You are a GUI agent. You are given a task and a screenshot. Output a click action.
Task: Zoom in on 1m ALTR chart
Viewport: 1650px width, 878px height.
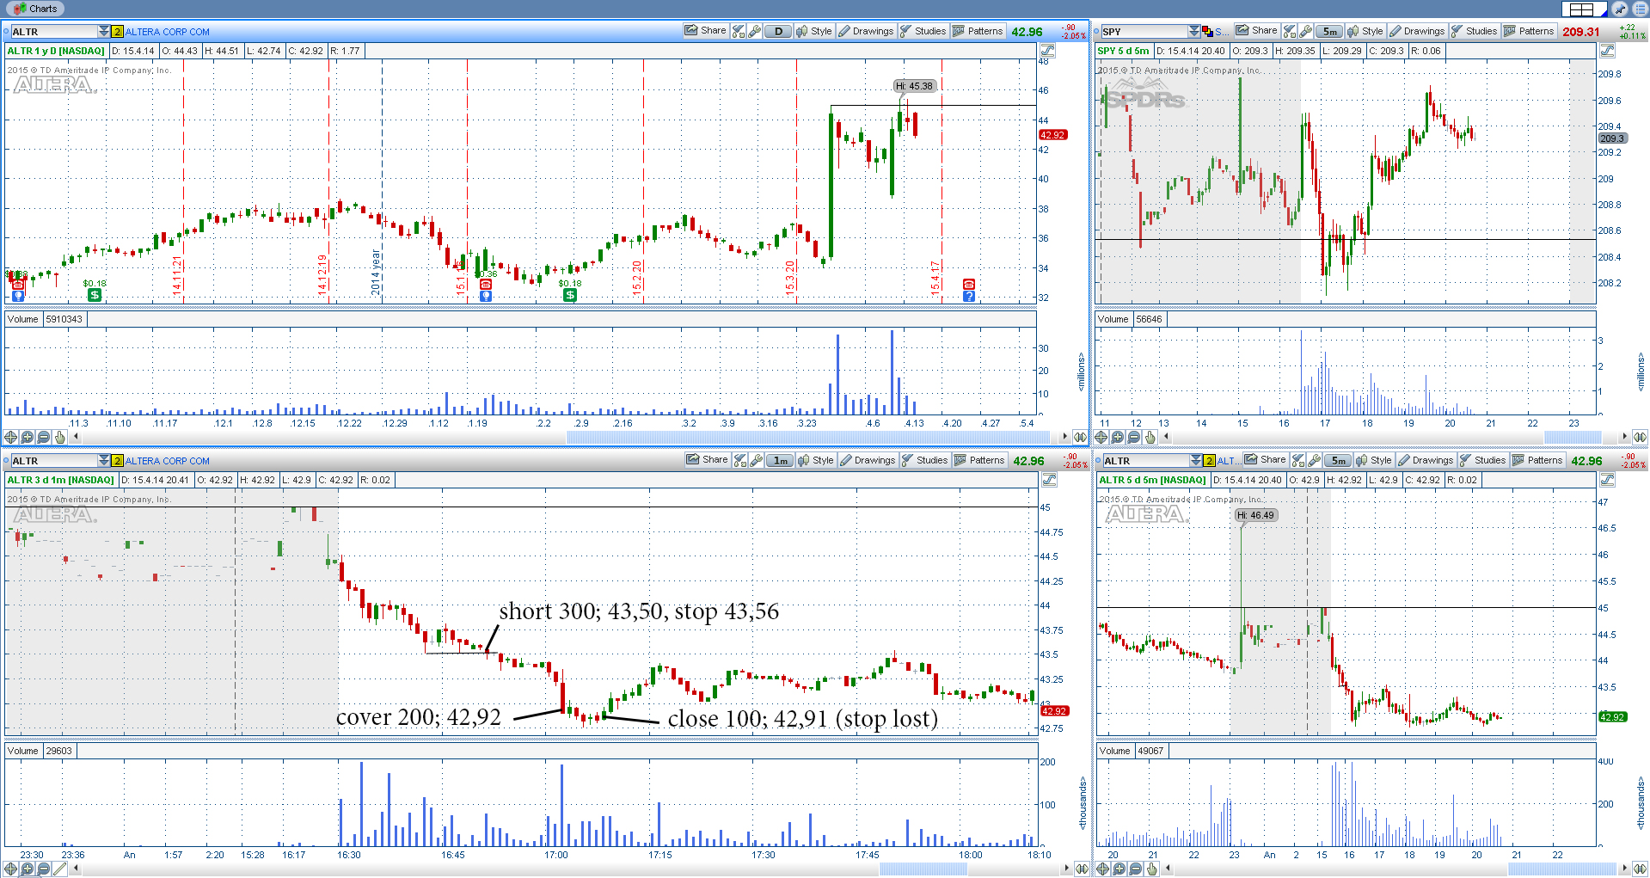(x=28, y=869)
